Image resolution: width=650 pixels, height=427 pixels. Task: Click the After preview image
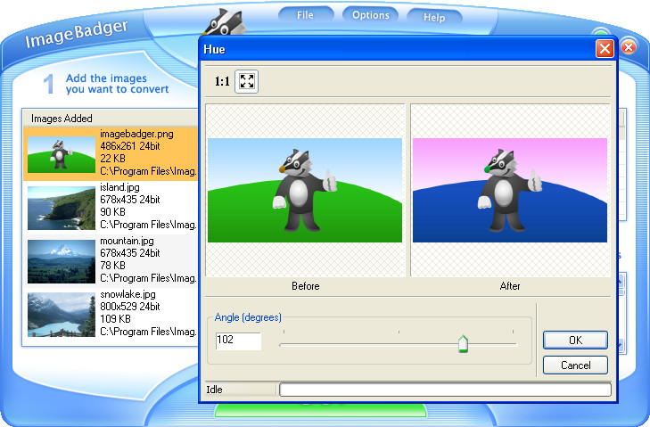coord(510,190)
